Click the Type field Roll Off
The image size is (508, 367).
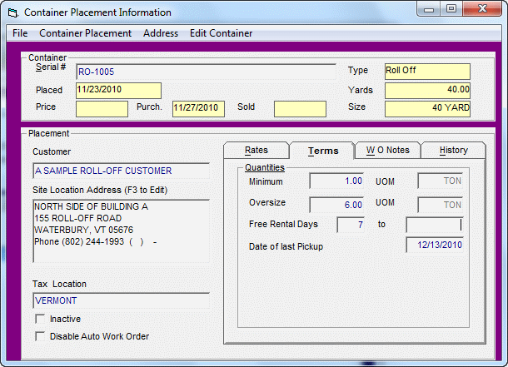click(x=427, y=72)
